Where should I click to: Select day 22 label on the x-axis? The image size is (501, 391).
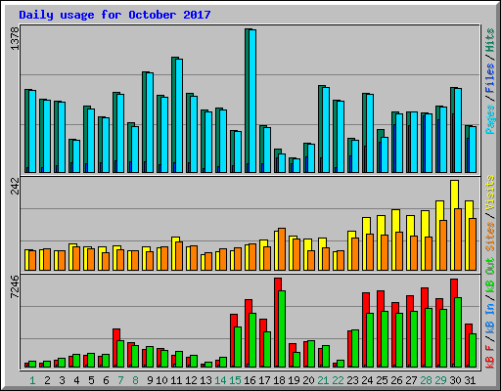pos(338,380)
